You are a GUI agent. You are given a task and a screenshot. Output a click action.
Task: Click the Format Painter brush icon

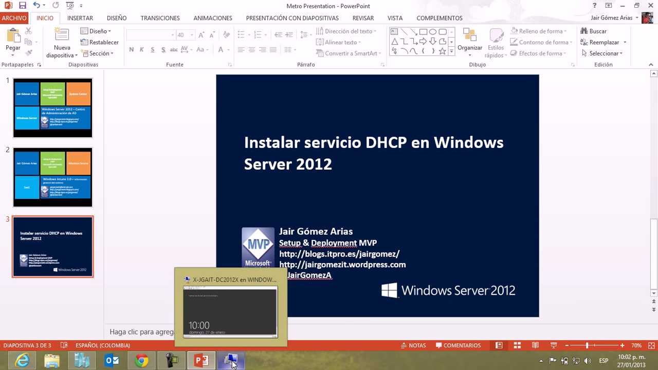tap(28, 53)
